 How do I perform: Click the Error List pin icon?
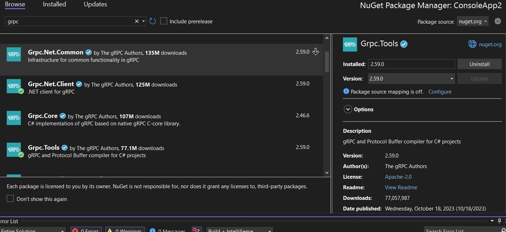pyautogui.click(x=500, y=221)
